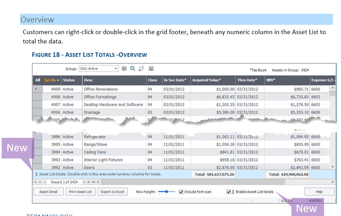Open Asset Detail button
This screenshot has width=341, height=216.
click(x=49, y=192)
